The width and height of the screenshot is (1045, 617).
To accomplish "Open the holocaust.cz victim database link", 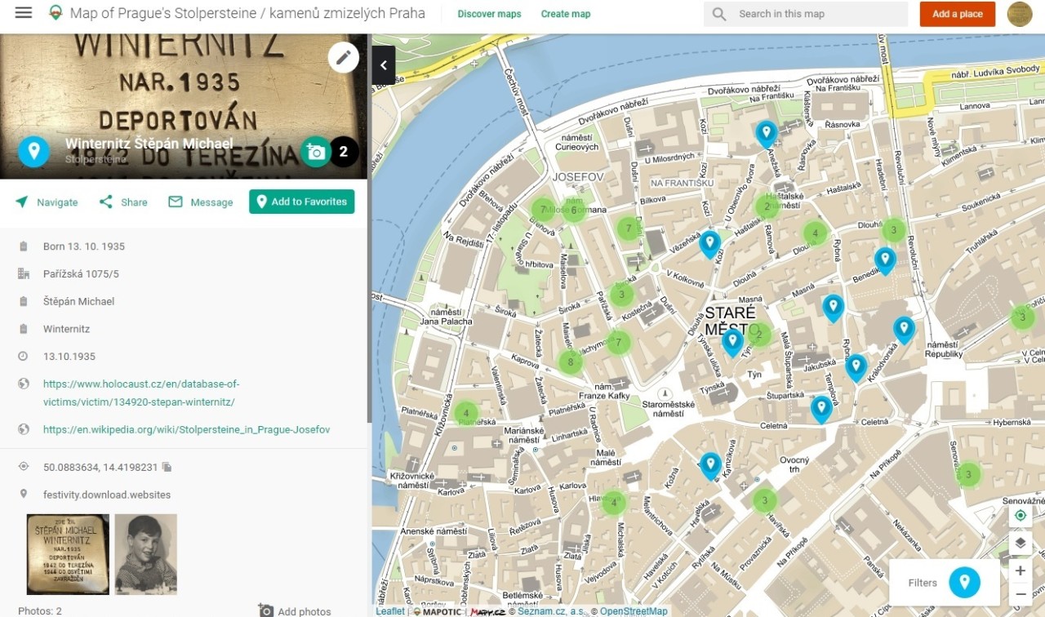I will [x=141, y=393].
